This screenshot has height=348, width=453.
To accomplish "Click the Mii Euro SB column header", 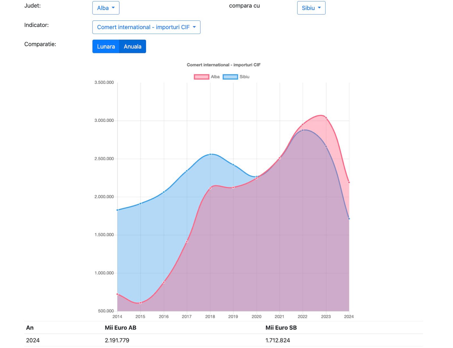I will [281, 328].
